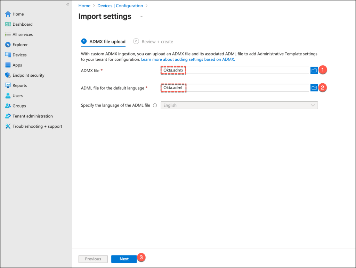356x268 pixels.
Task: Select the Explorer icon in sidebar
Action: (x=8, y=45)
